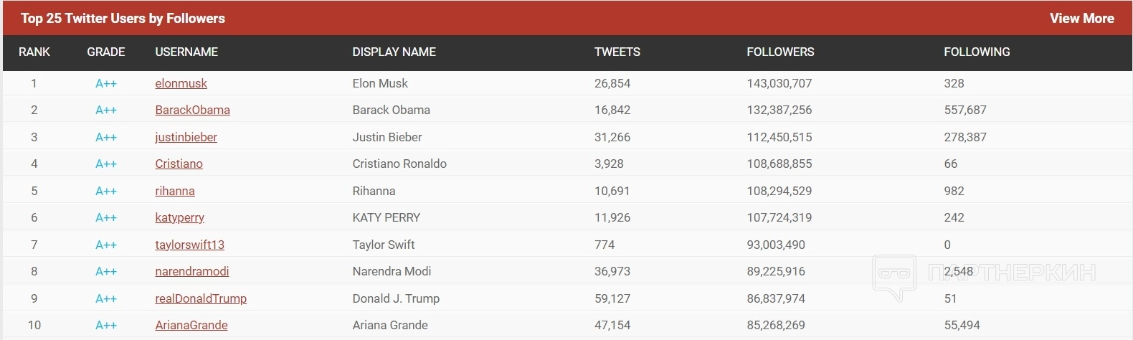Open the ArianaGrande profile link
This screenshot has width=1133, height=340.
click(x=191, y=325)
